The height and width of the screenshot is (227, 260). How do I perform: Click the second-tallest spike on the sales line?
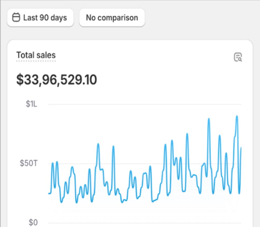point(209,119)
